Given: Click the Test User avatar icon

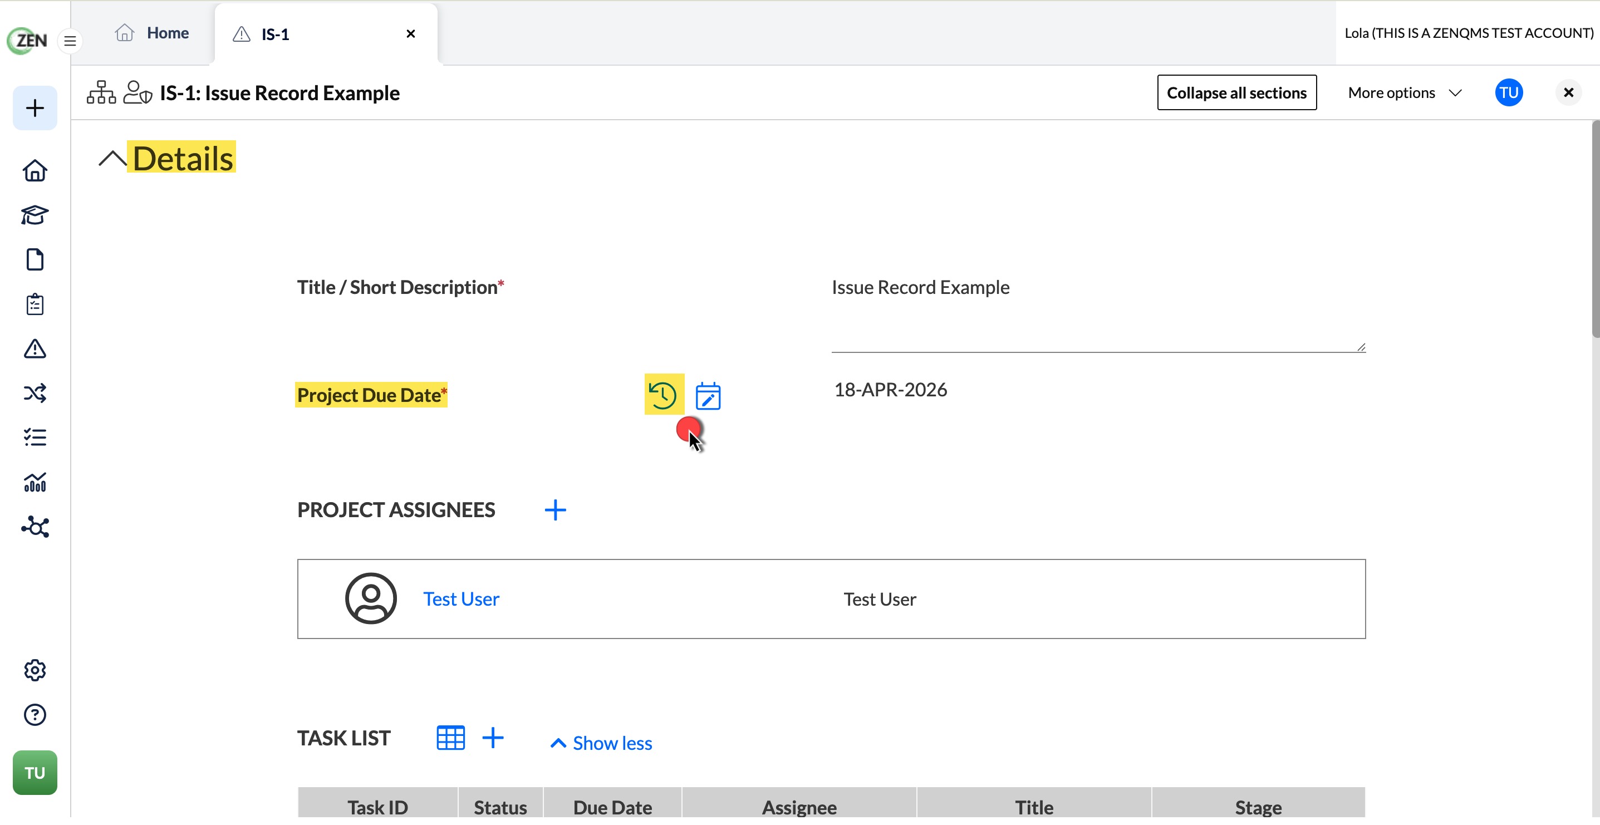Looking at the screenshot, I should (371, 599).
